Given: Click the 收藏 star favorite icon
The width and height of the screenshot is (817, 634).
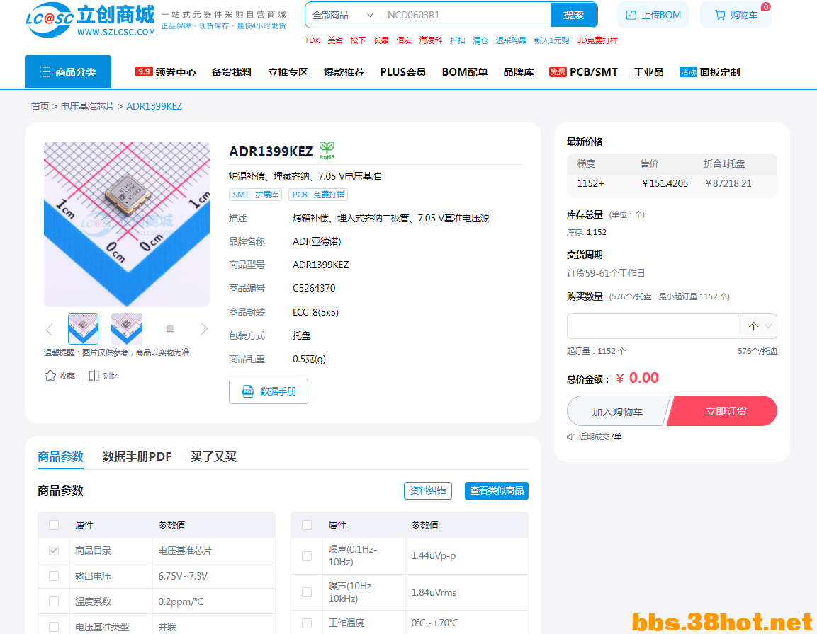Looking at the screenshot, I should (x=50, y=376).
